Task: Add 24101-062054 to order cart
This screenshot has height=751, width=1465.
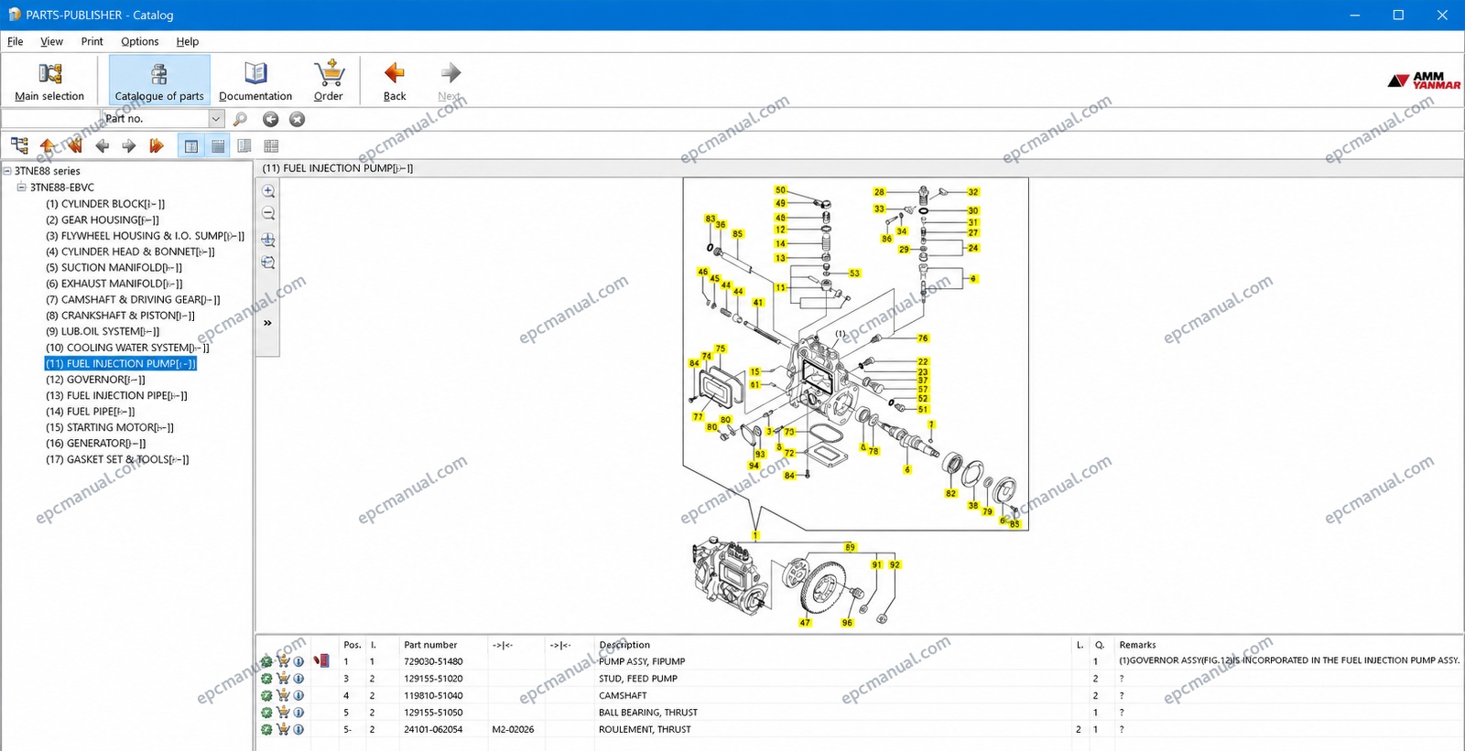Action: (283, 729)
